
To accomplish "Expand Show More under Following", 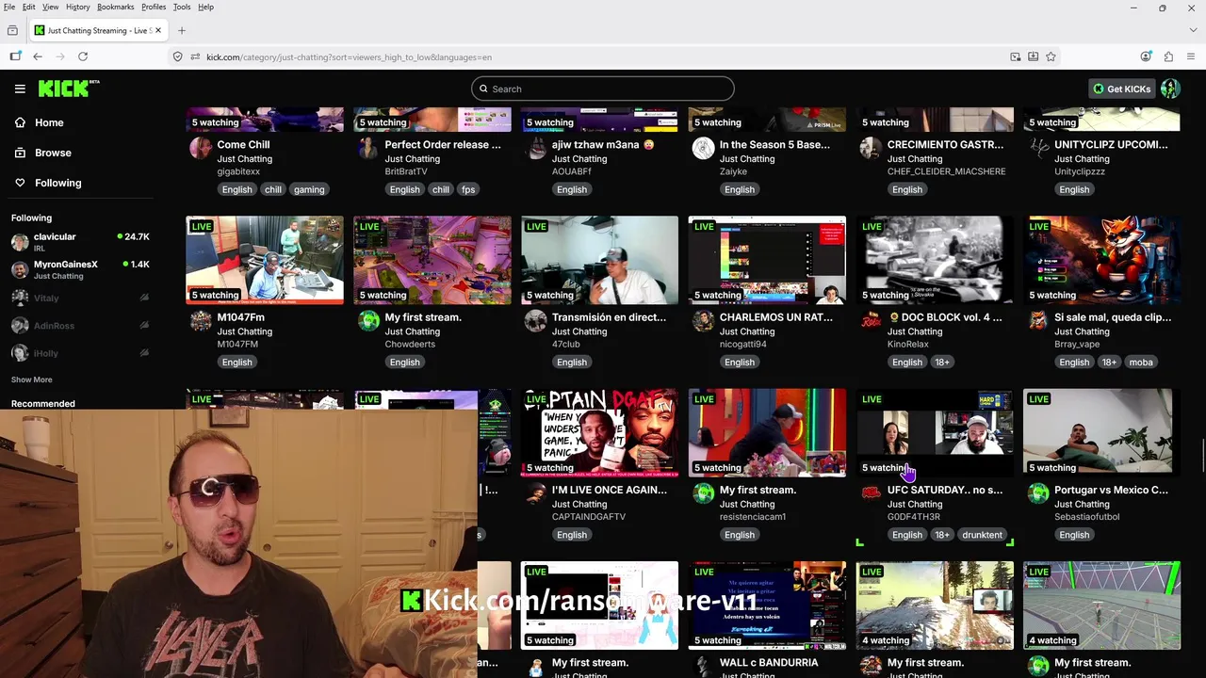I will click(31, 379).
